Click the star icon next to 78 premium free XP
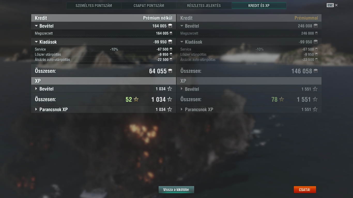Image resolution: width=353 pixels, height=198 pixels. (x=281, y=99)
